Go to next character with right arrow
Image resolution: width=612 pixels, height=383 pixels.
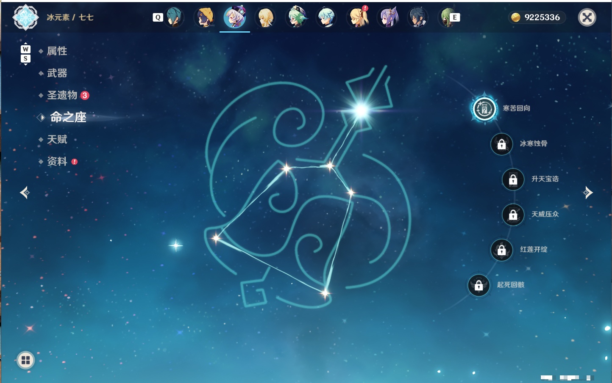point(588,193)
